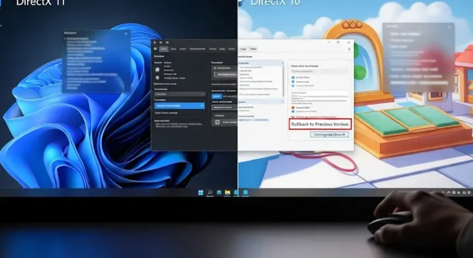Open the Windows Start menu
Viewport: 473px width, 258px height.
tap(201, 193)
